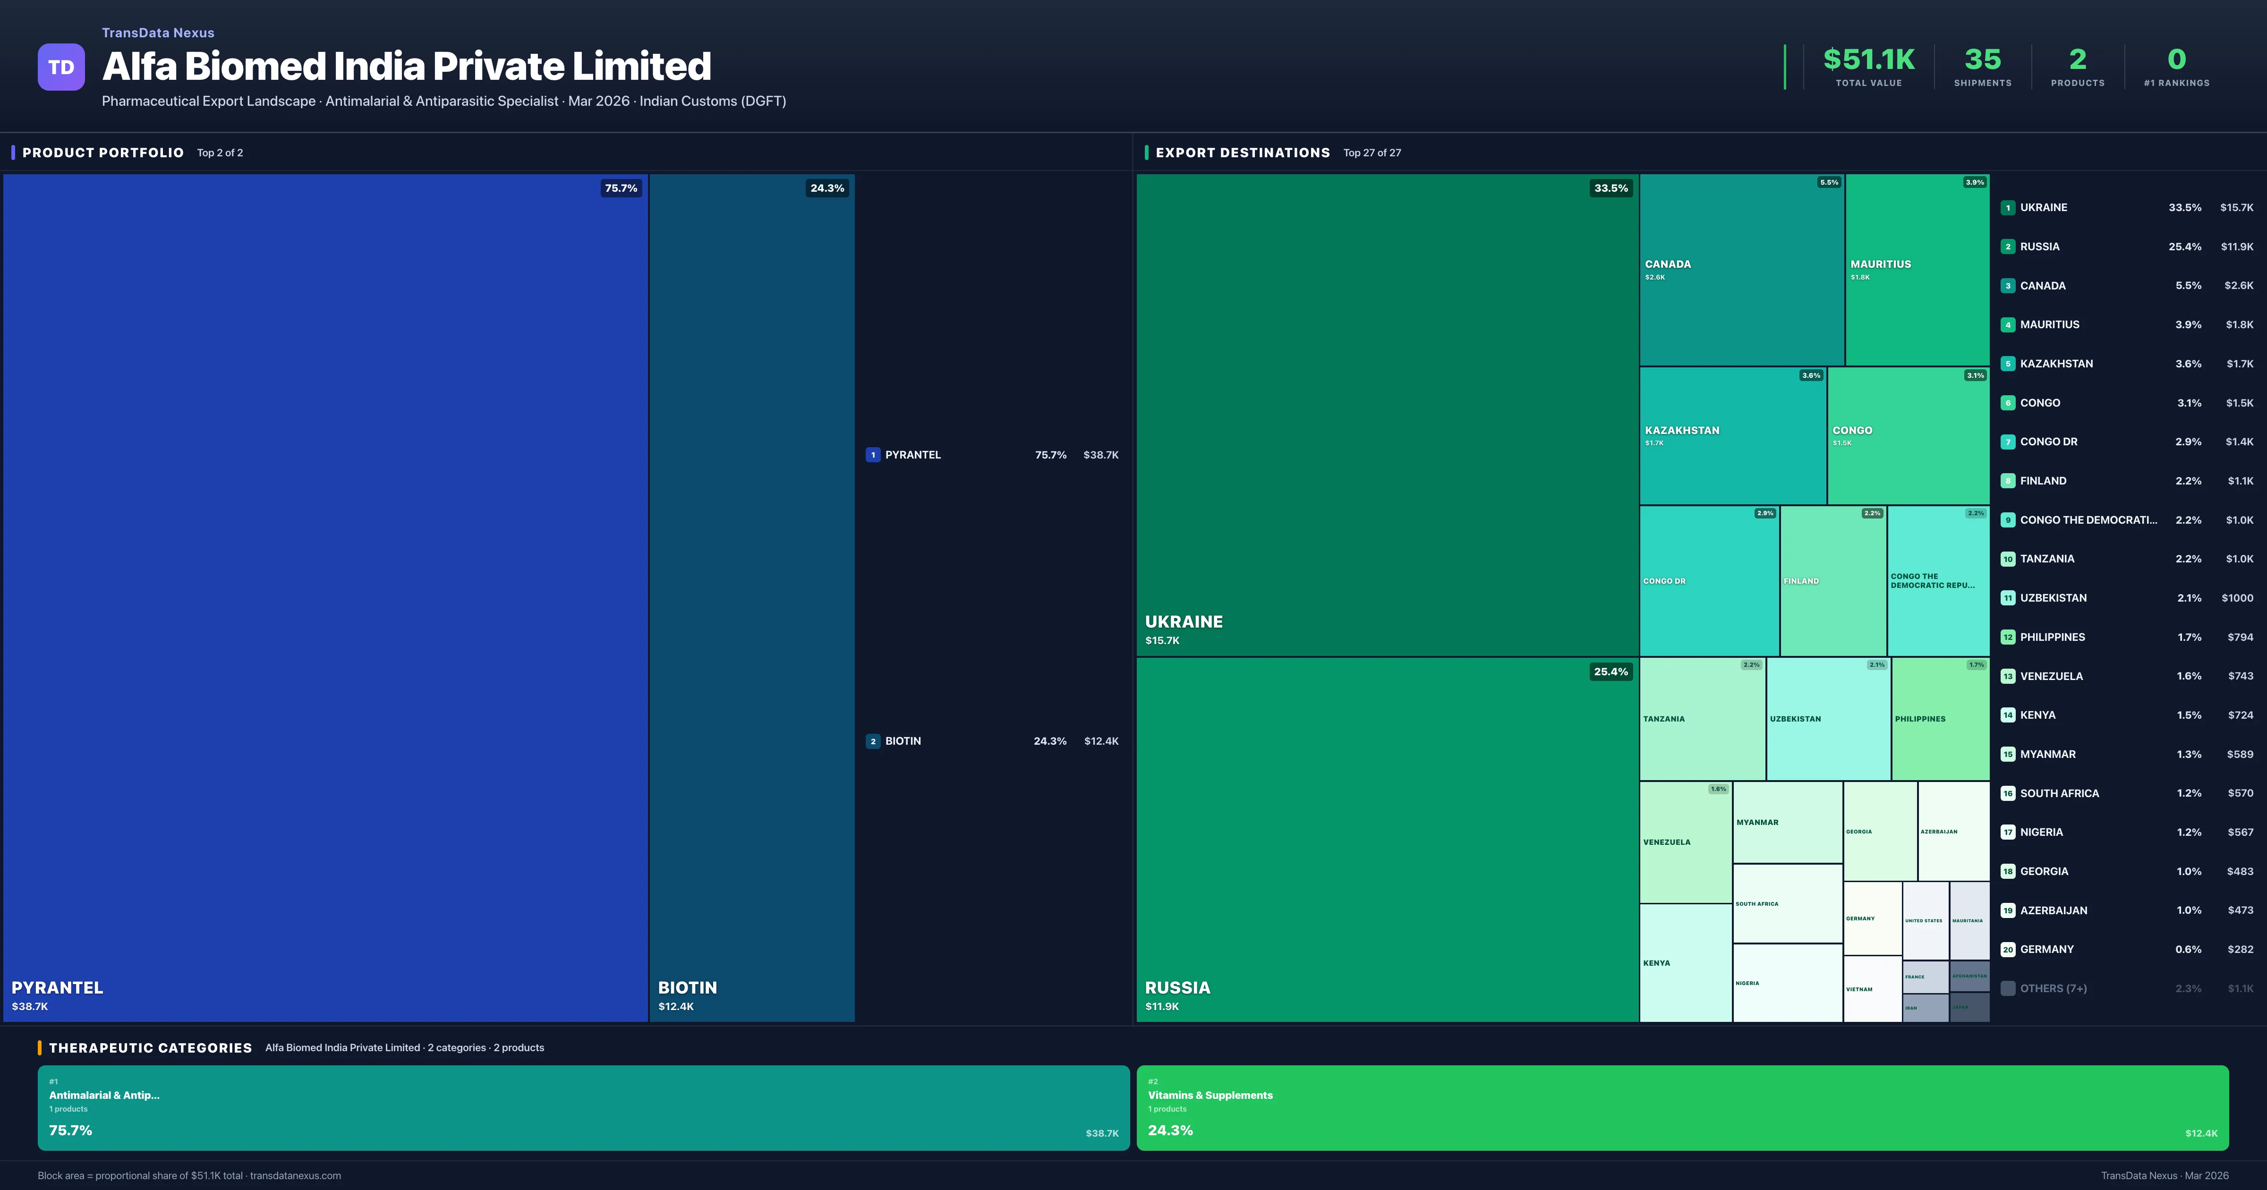This screenshot has height=1190, width=2267.
Task: Click the purple TD logo icon
Action: (61, 67)
